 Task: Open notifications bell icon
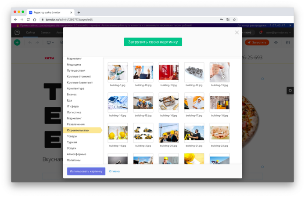coord(261,33)
